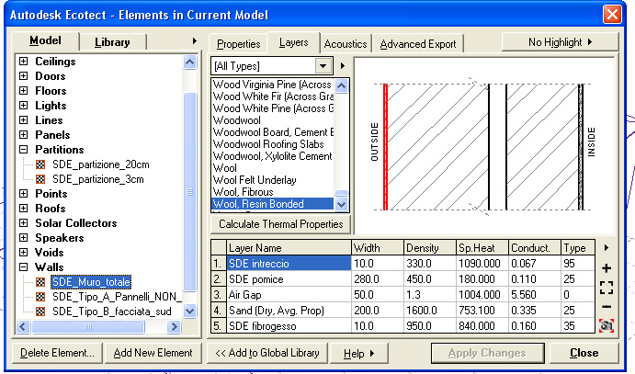635x374 pixels.
Task: Click the minus icon to remove a layer
Action: [607, 307]
